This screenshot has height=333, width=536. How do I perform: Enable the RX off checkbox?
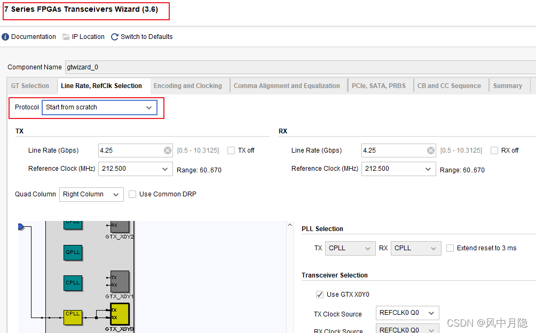pyautogui.click(x=494, y=150)
